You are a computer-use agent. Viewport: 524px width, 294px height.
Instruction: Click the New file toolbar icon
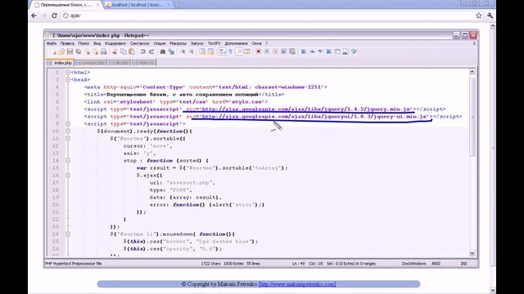point(53,51)
